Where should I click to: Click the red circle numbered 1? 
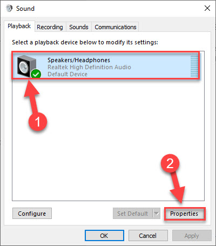[x=38, y=122]
